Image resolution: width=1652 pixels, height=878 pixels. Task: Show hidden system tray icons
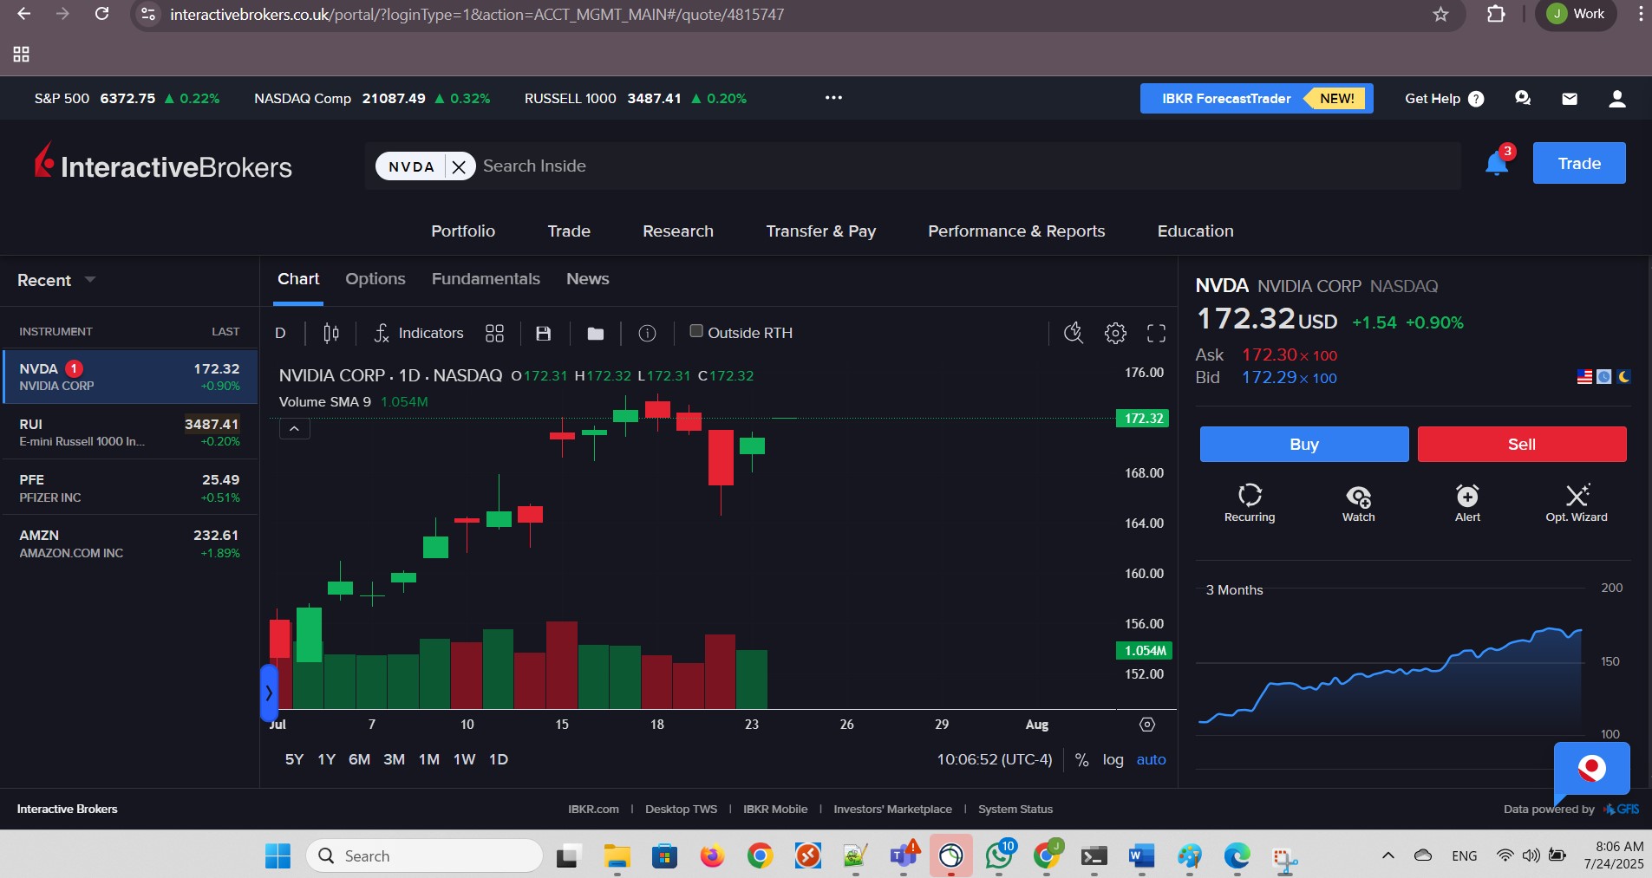pos(1388,855)
